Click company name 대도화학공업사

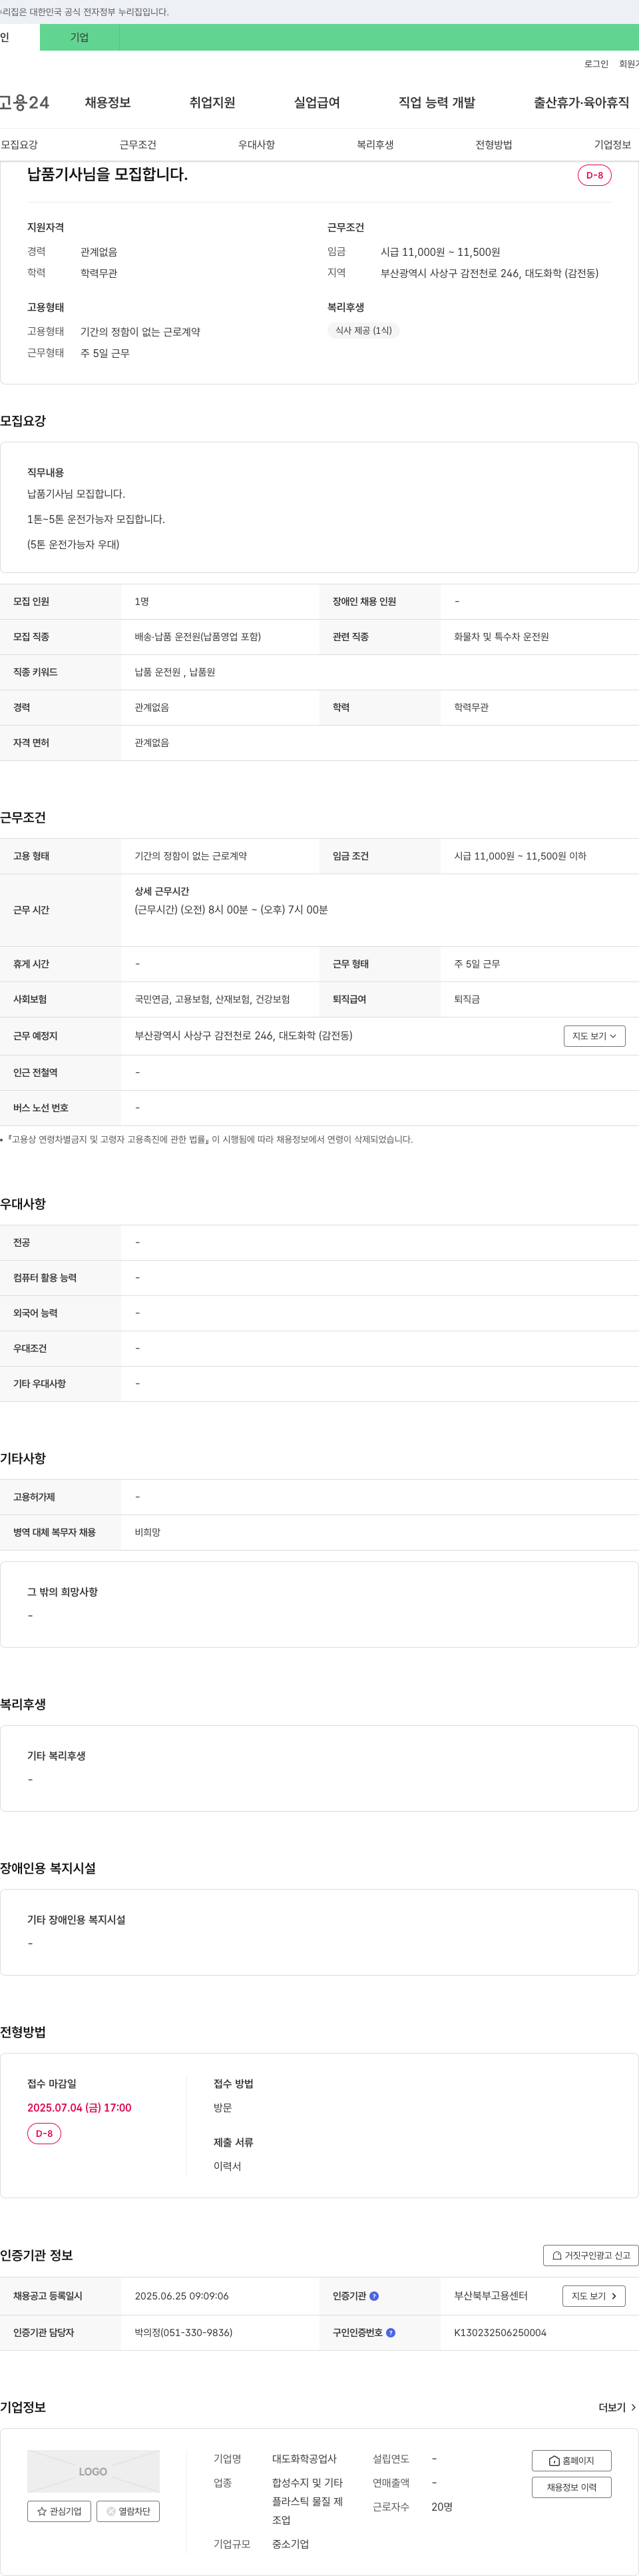[x=305, y=2458]
